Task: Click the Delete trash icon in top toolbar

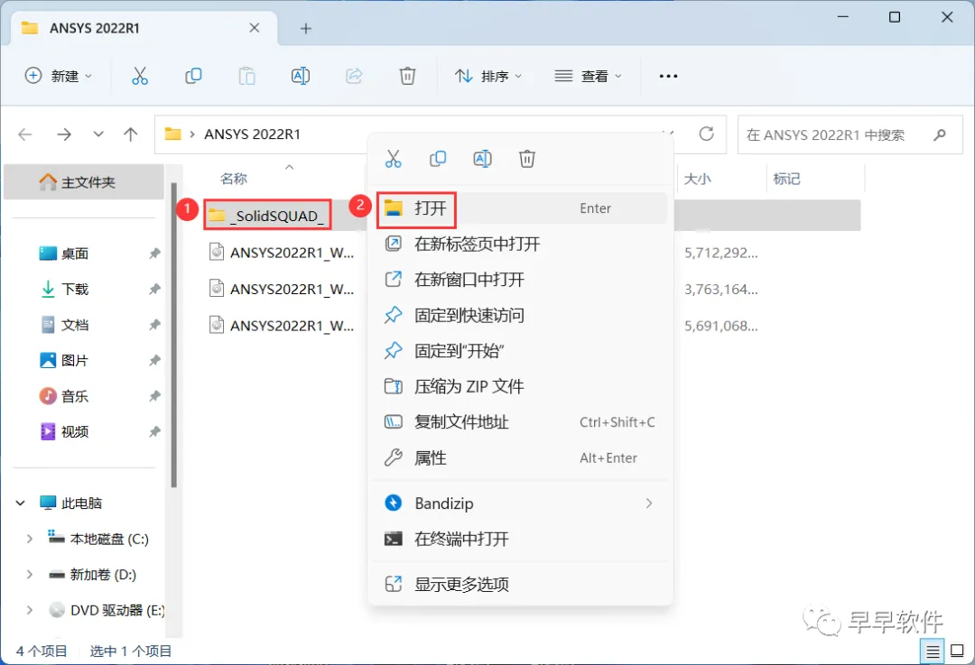Action: (x=407, y=76)
